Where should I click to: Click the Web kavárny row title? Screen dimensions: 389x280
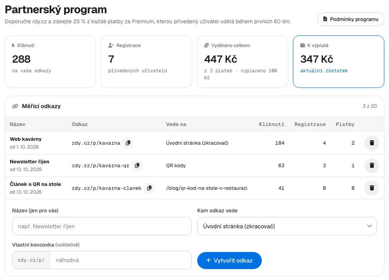(26, 139)
